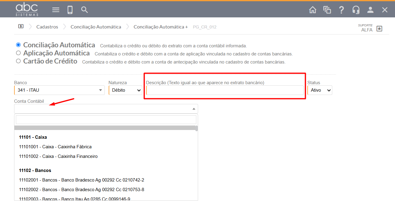
Task: Select Conciliação Automática radio option
Action: 18,45
